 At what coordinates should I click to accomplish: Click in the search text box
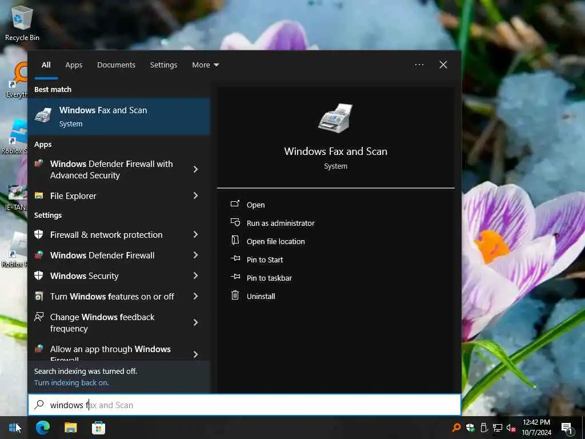tap(245, 405)
